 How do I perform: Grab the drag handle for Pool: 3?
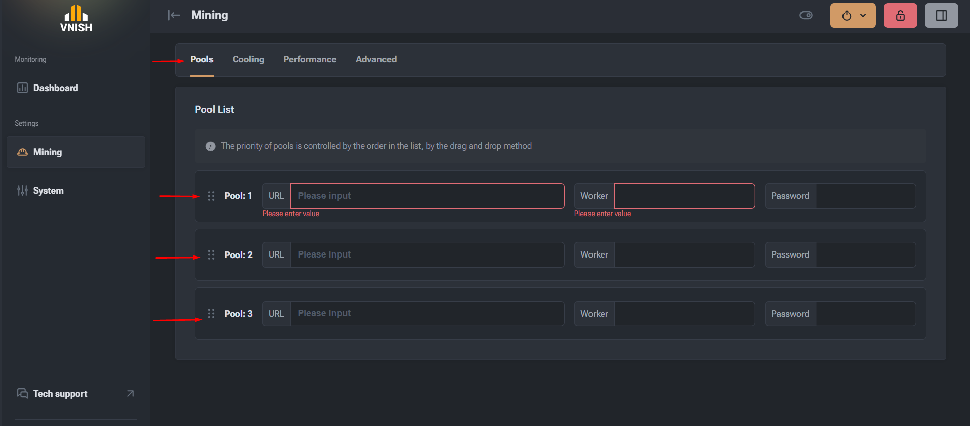click(x=211, y=314)
